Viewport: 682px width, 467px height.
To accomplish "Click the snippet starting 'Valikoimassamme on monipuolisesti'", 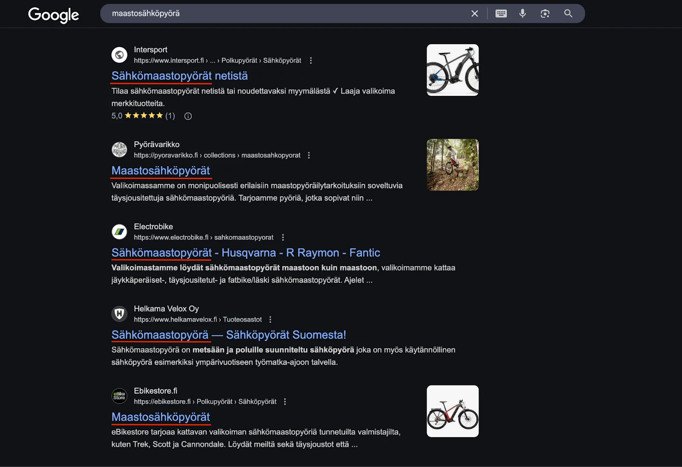I will (x=257, y=192).
